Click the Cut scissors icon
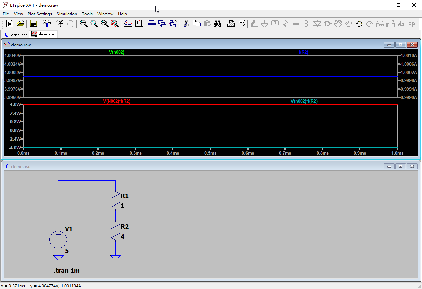The height and width of the screenshot is (289, 422). [x=186, y=23]
